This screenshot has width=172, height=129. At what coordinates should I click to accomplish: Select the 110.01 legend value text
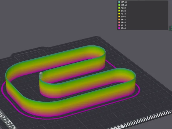pos(124,2)
